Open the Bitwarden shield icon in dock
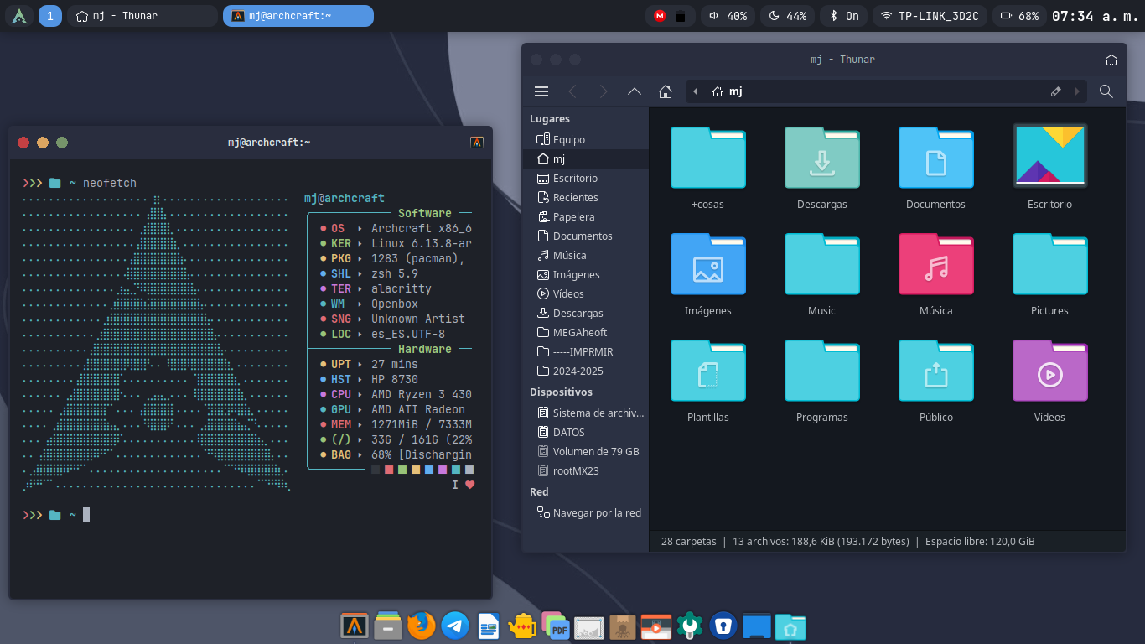 pyautogui.click(x=723, y=626)
